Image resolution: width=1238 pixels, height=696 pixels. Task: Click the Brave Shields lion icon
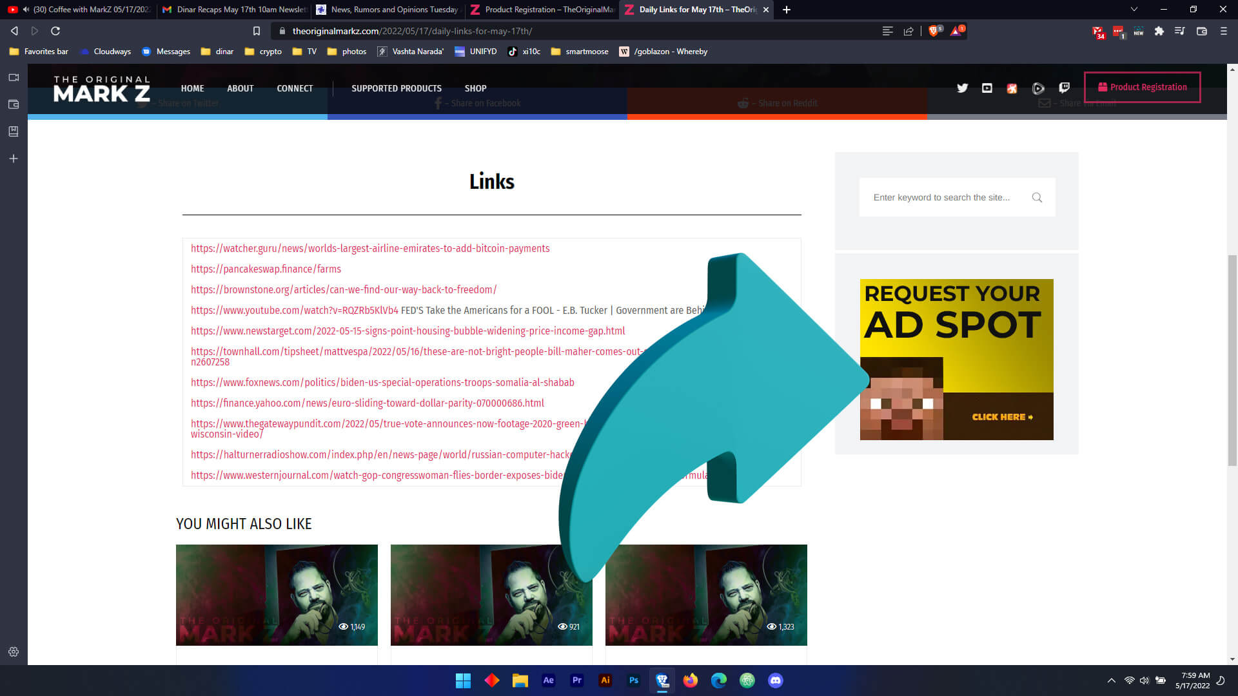(x=933, y=31)
